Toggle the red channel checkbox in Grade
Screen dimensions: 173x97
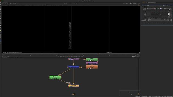(x=154, y=9)
